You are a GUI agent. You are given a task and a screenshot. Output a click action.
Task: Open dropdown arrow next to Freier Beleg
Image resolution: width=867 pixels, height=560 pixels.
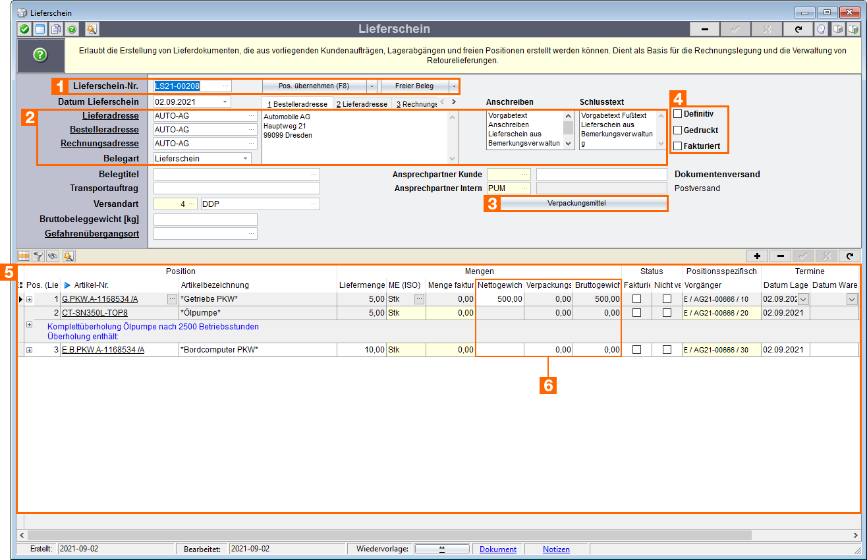point(453,86)
